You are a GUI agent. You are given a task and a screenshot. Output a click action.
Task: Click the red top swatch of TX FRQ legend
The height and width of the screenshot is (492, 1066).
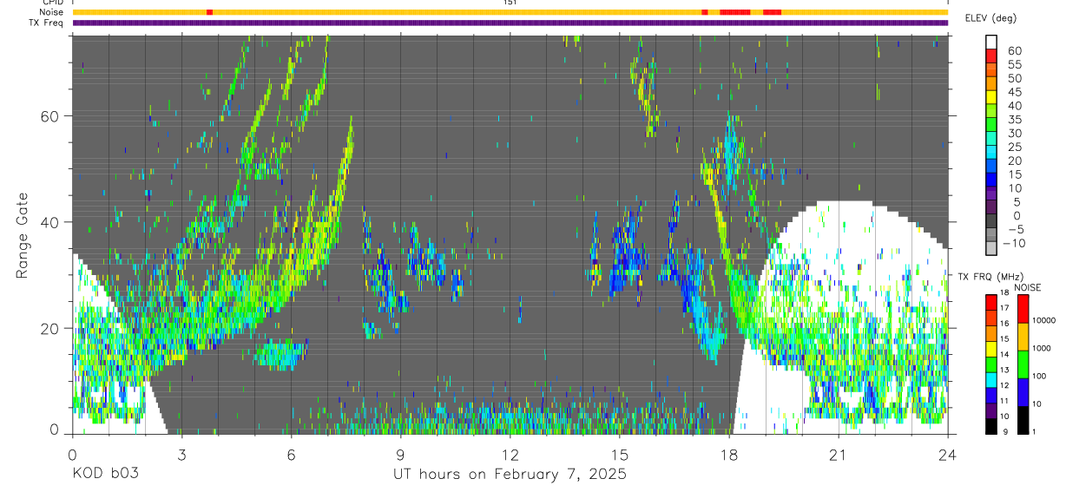tap(990, 301)
